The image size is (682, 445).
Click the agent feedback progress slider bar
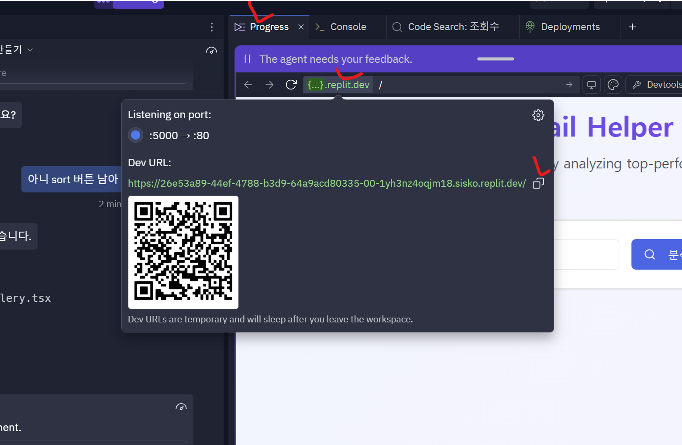[496, 59]
